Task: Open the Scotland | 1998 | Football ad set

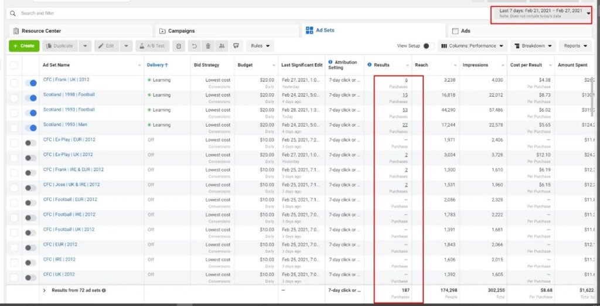Action: [x=69, y=94]
